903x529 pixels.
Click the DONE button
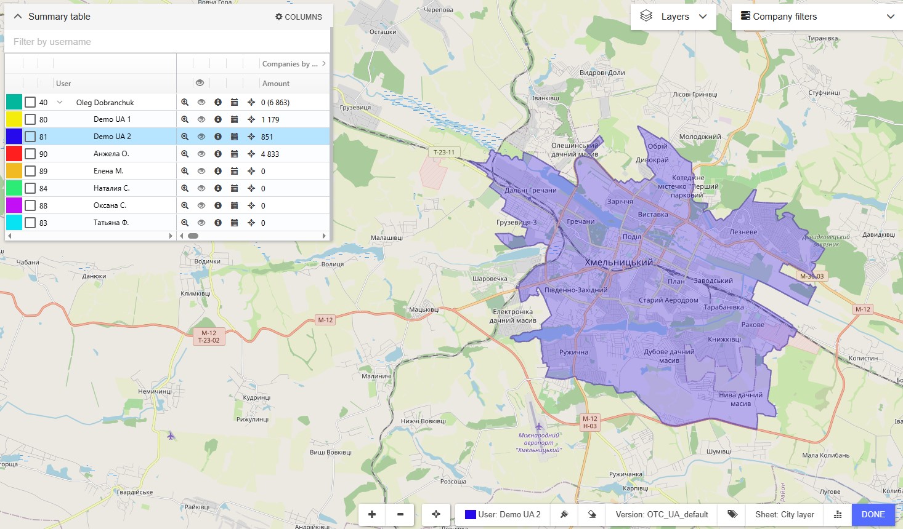click(x=873, y=515)
